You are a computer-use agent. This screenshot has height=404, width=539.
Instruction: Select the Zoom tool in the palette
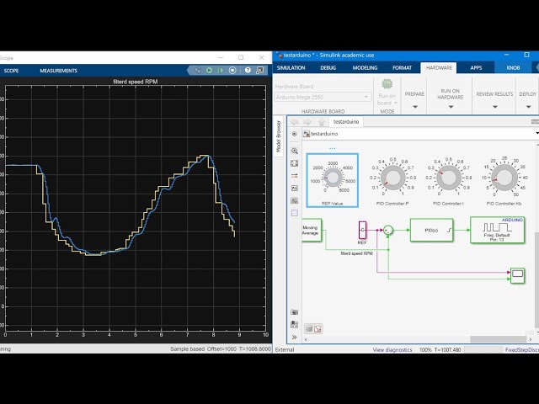pyautogui.click(x=294, y=151)
